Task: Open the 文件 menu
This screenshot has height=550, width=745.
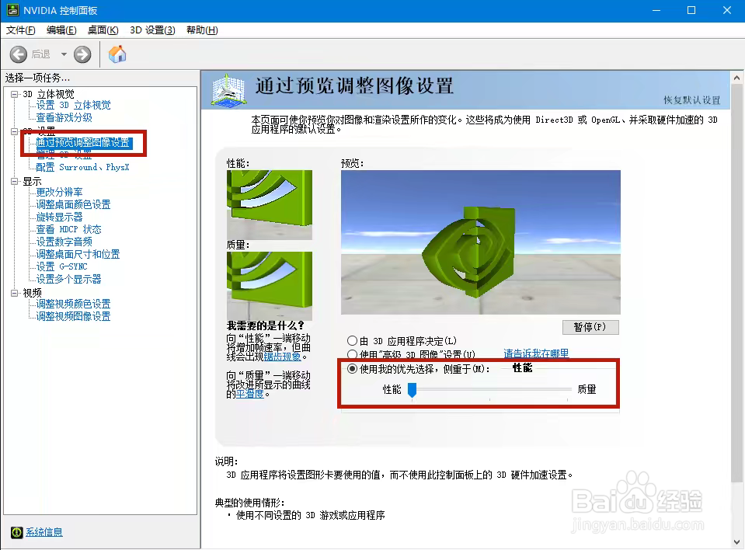Action: [x=19, y=30]
